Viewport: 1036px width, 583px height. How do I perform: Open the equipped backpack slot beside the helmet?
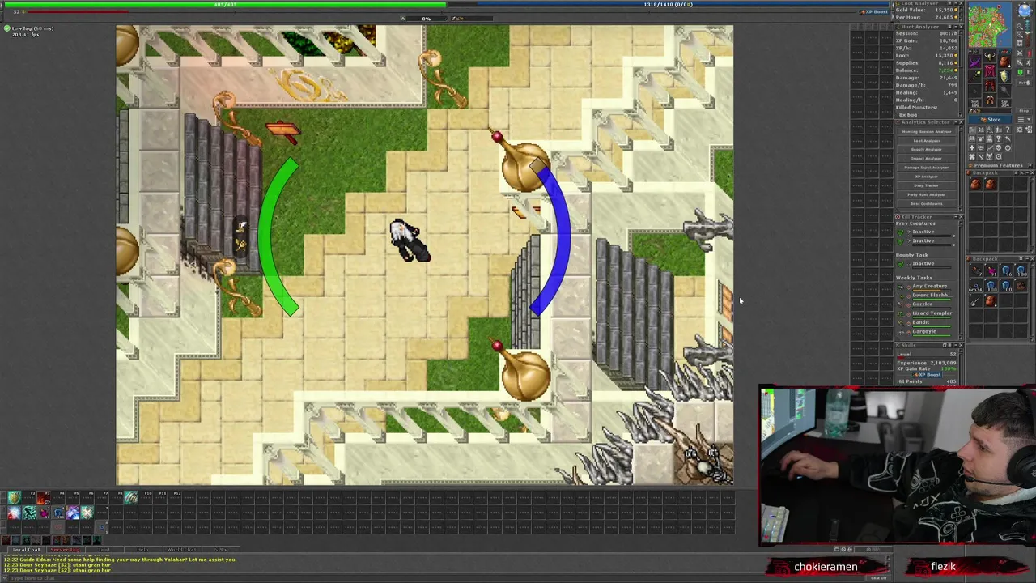1004,62
